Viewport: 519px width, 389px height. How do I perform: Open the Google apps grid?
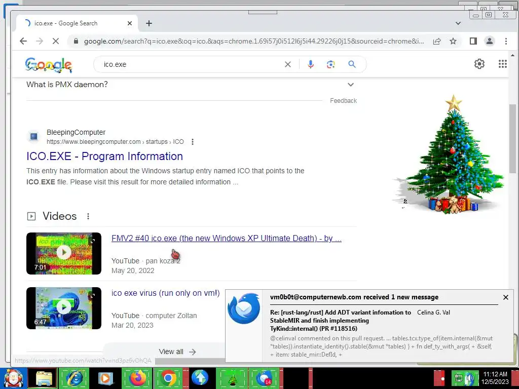[x=503, y=64]
